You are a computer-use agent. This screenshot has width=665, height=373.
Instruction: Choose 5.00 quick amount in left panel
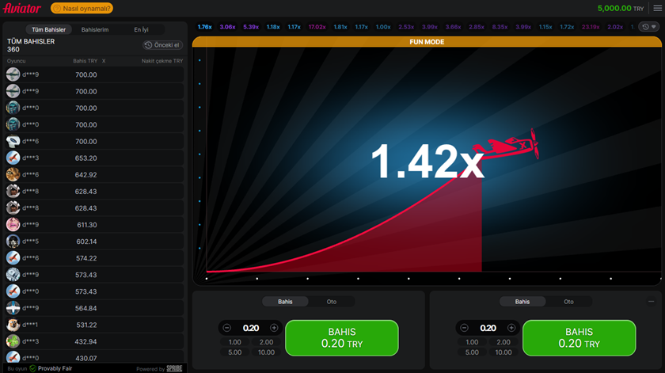(234, 352)
